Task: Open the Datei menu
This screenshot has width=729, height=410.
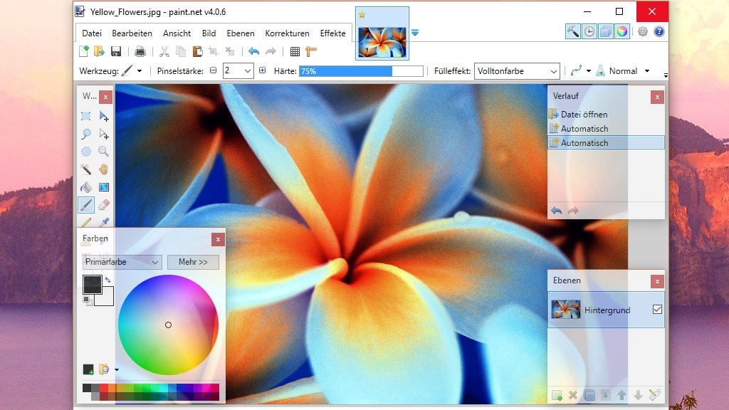Action: coord(92,33)
